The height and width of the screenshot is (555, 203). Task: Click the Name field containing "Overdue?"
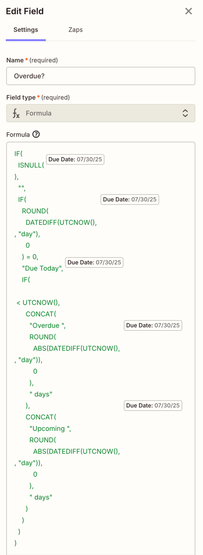tap(101, 76)
